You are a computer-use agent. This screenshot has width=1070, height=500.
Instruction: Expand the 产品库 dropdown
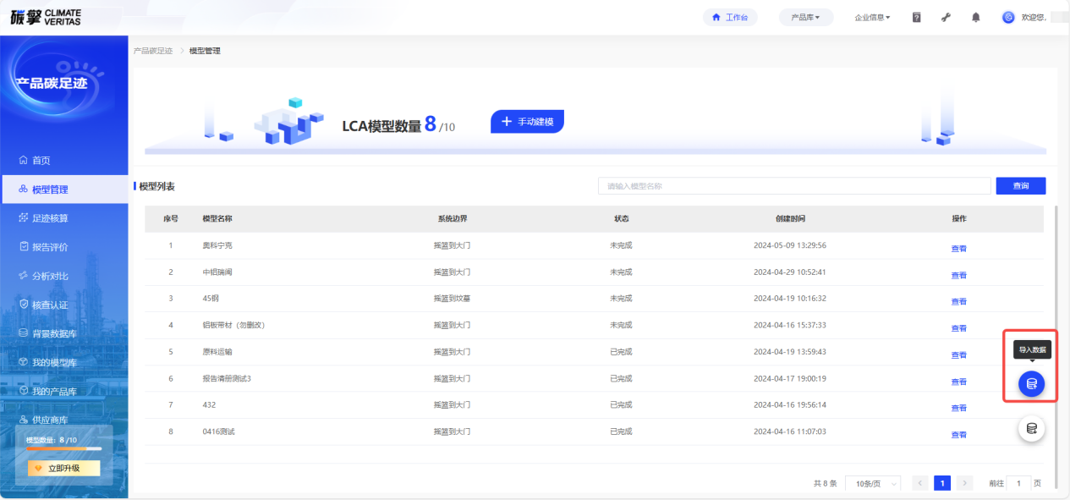(805, 17)
